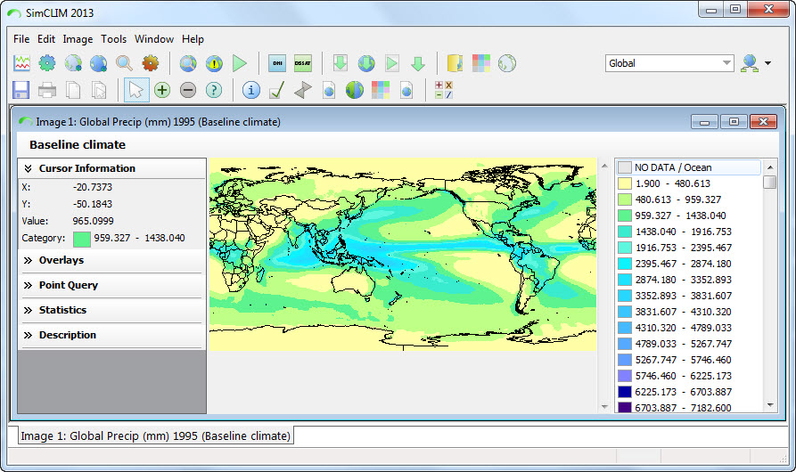The image size is (796, 472).
Task: Click the DHI toolbar button
Action: pos(277,63)
